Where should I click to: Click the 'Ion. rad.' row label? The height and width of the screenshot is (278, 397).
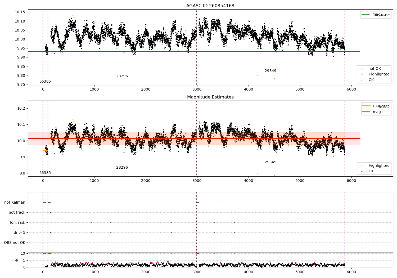click(x=18, y=223)
